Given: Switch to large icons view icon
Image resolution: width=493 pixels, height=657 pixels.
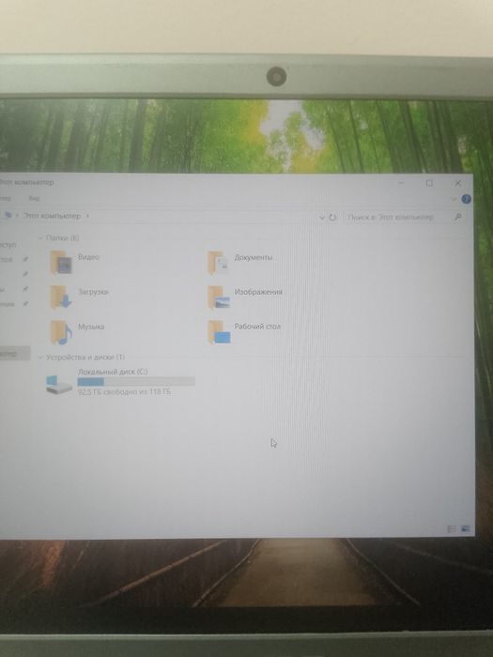Looking at the screenshot, I should click(x=466, y=529).
